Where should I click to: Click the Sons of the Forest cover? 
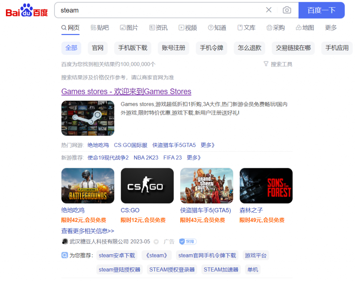pyautogui.click(x=266, y=186)
